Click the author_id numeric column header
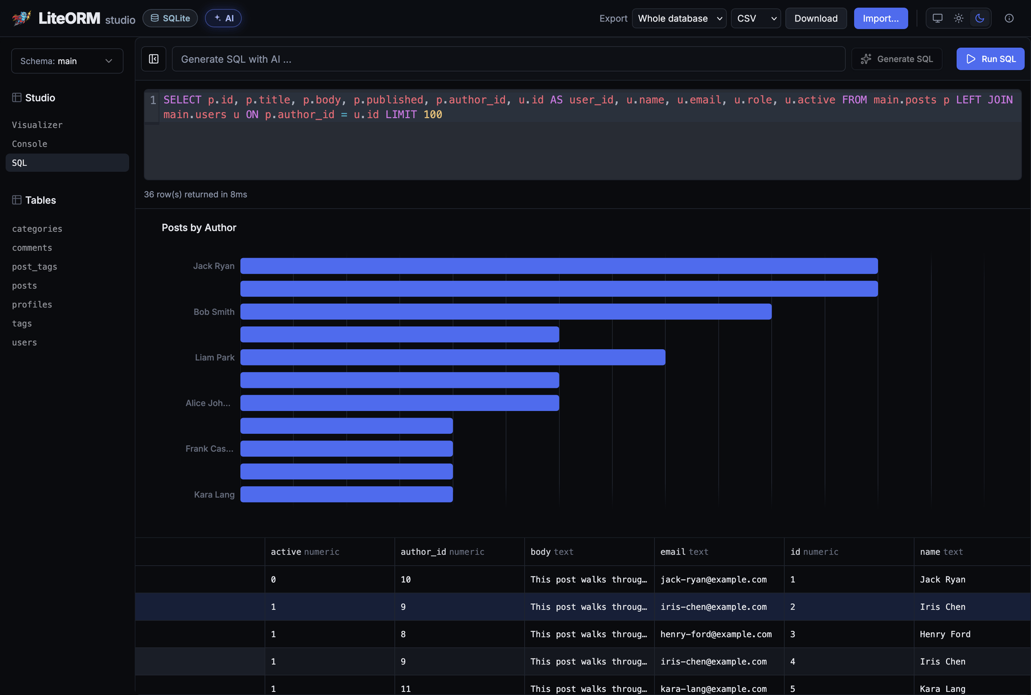The image size is (1031, 695). pos(459,552)
